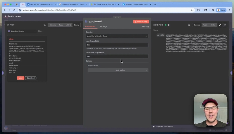Open the Chrome three-dot menu
Image resolution: width=234 pixels, height=134 pixels.
click(x=229, y=10)
